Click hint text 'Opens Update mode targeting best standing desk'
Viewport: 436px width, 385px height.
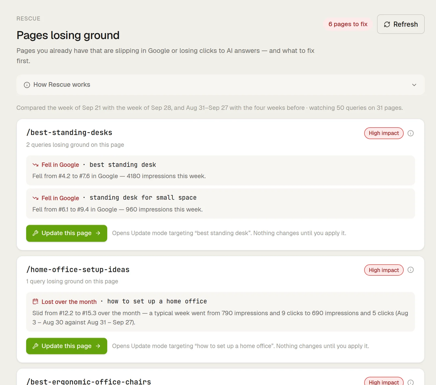[x=229, y=233]
